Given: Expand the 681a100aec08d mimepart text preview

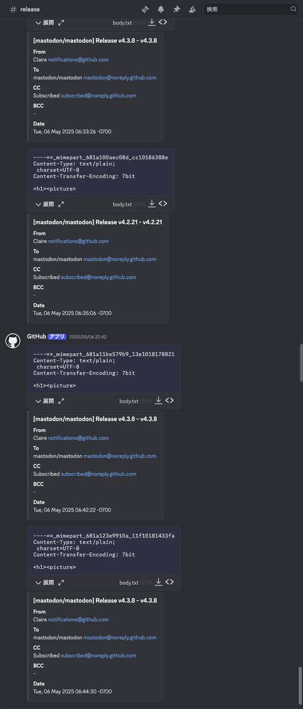Looking at the screenshot, I should click(x=44, y=205).
